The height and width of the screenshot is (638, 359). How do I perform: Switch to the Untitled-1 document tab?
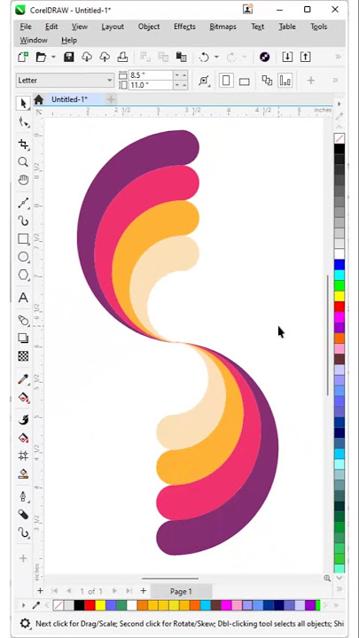pyautogui.click(x=69, y=99)
